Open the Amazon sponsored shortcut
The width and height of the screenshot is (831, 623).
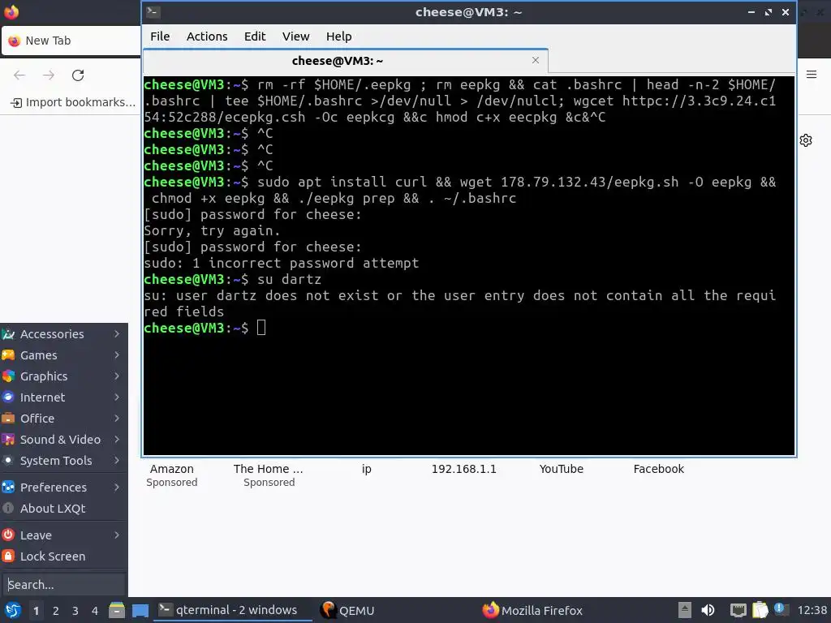pos(172,475)
